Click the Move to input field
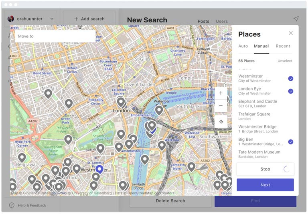Screen dimensions: 308x214 [55, 36]
